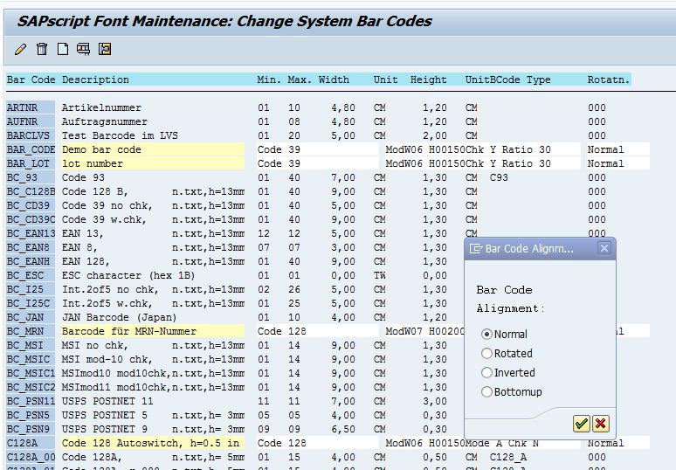676x470 pixels.
Task: Click the trash can Delete icon
Action: [42, 49]
